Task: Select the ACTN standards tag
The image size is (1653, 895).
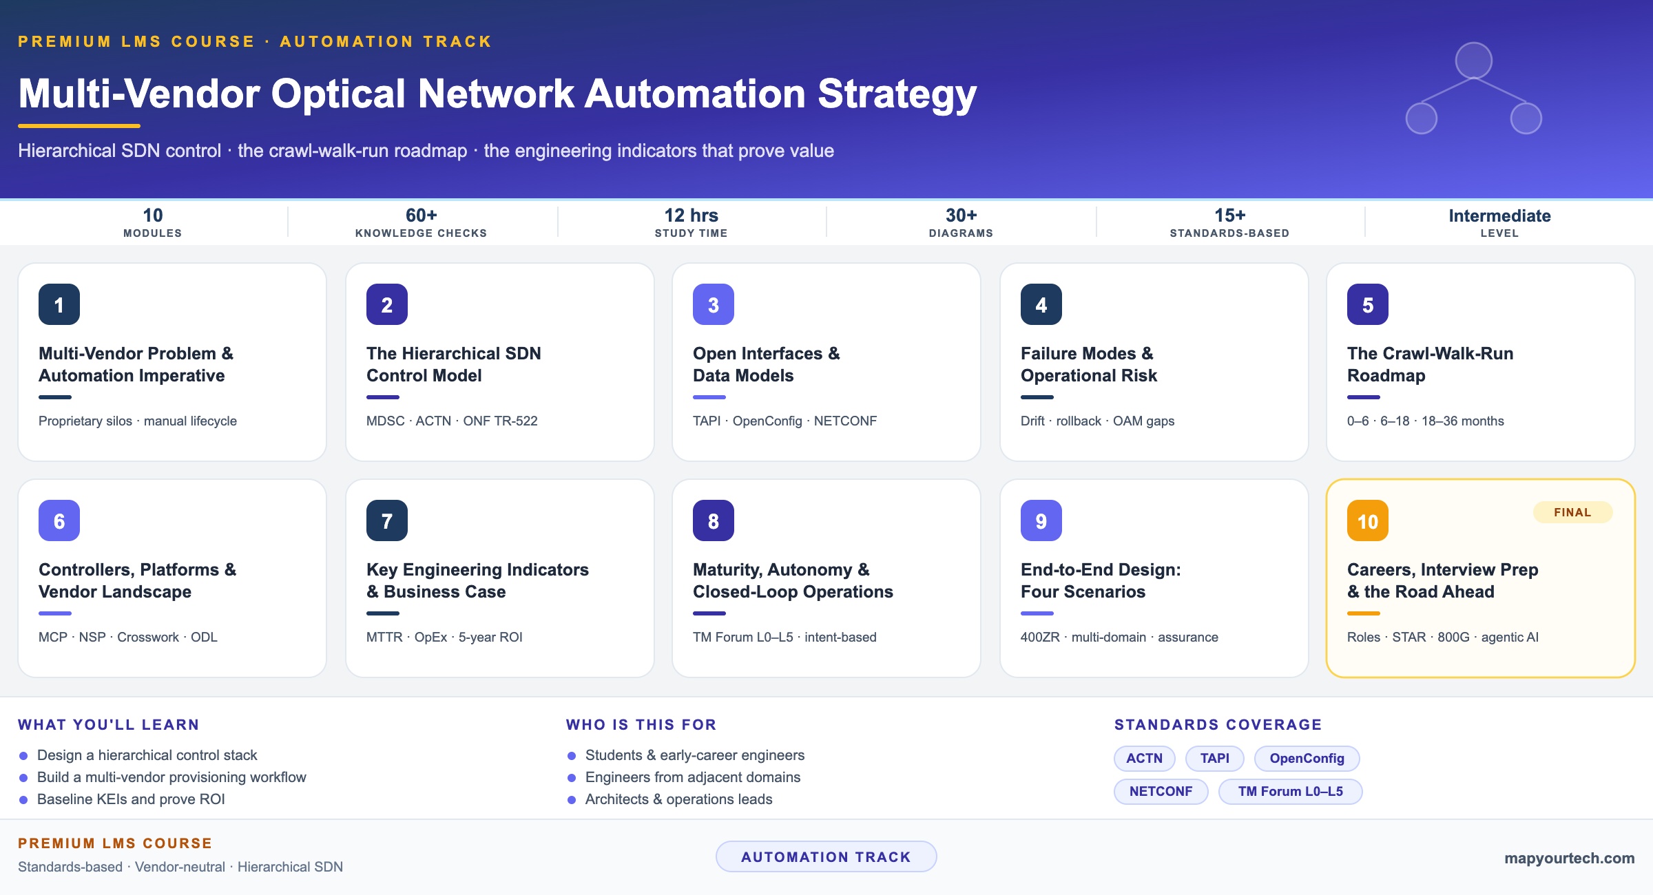Action: (x=1145, y=758)
